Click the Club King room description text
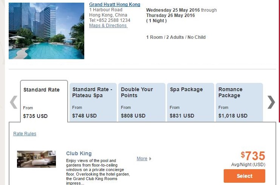The width and height of the screenshot is (280, 185). point(98,172)
